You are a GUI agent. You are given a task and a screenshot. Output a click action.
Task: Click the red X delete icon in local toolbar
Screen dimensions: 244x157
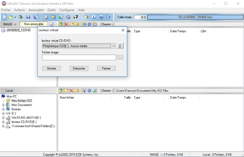[71, 91]
